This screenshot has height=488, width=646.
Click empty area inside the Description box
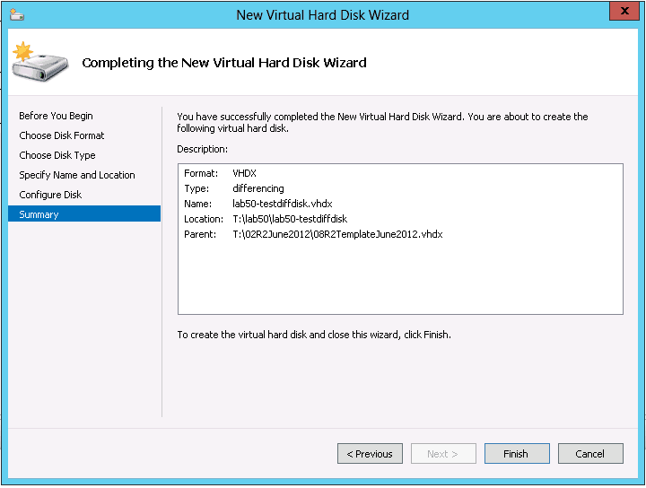click(399, 278)
